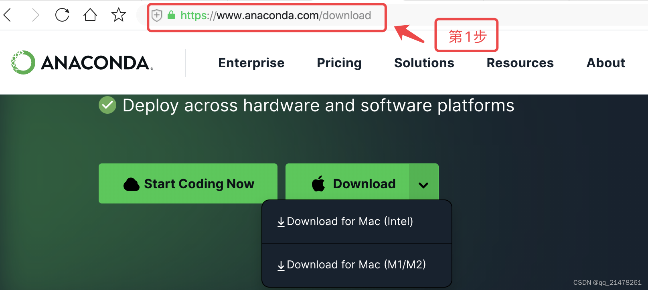Click the green Apple Download button
This screenshot has width=648, height=290.
click(x=347, y=183)
